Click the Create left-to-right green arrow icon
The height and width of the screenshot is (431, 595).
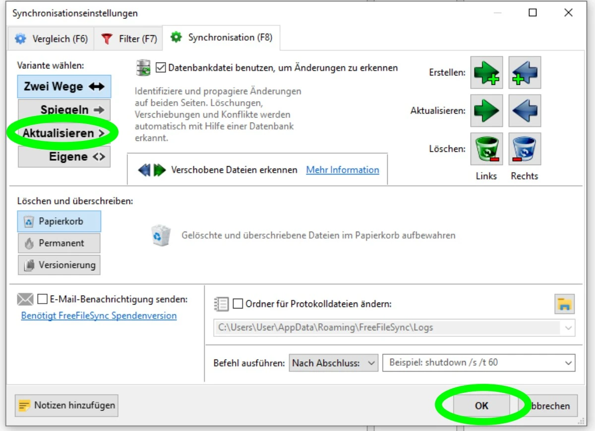tap(486, 72)
